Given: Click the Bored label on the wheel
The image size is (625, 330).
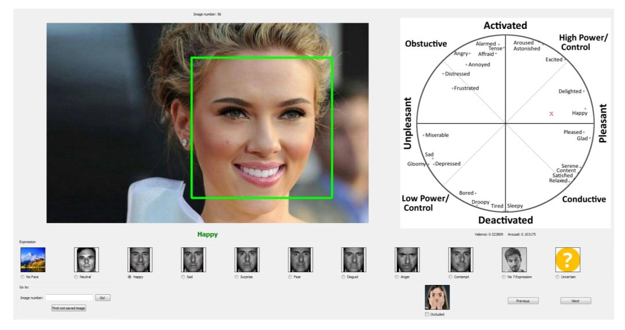Looking at the screenshot, I should pyautogui.click(x=466, y=193).
